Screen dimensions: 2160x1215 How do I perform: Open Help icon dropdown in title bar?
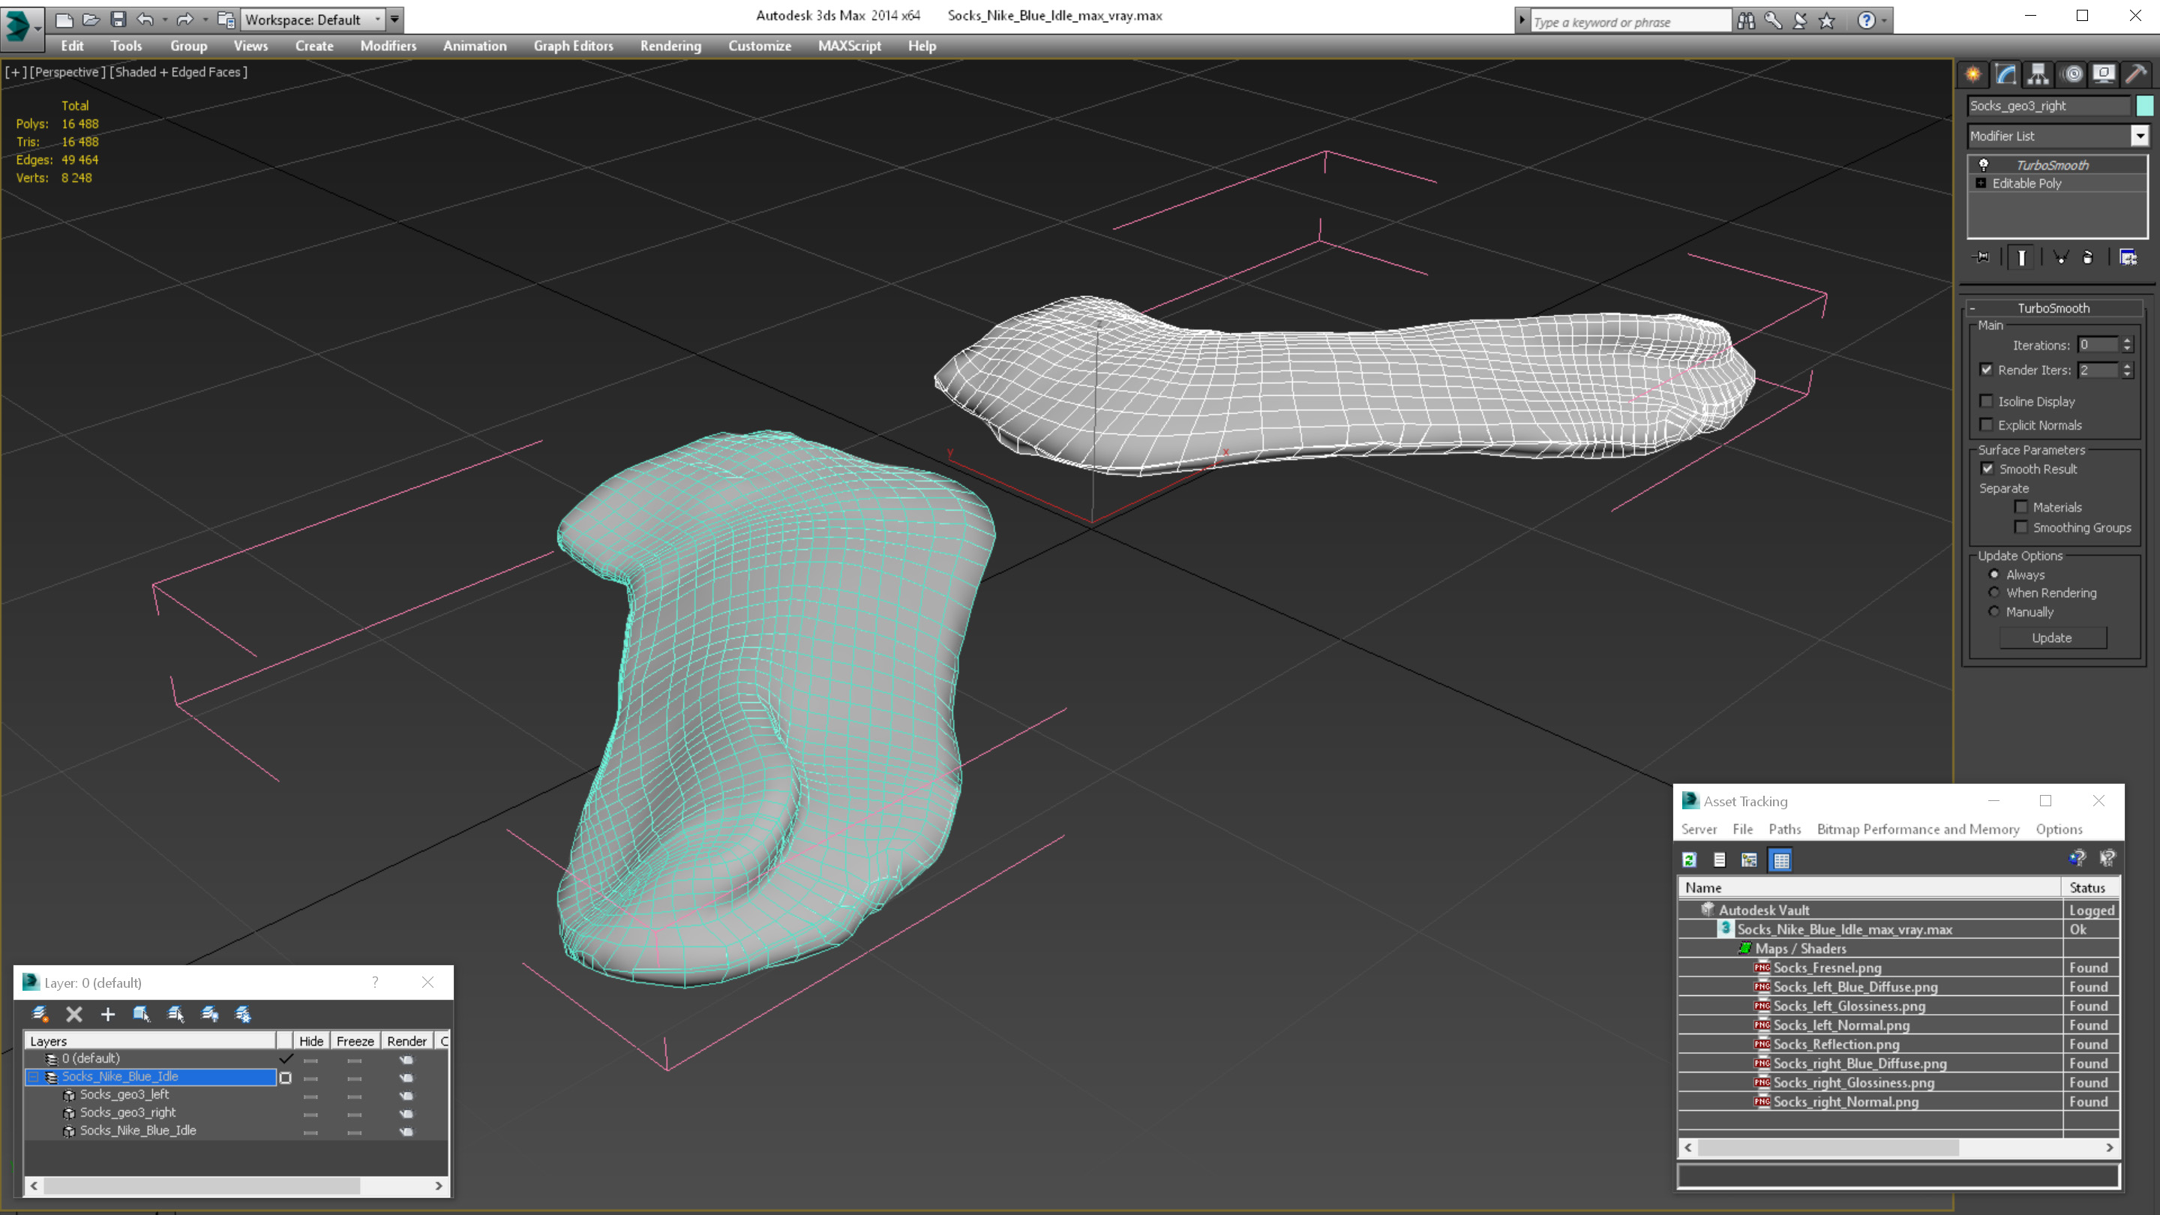[1884, 20]
